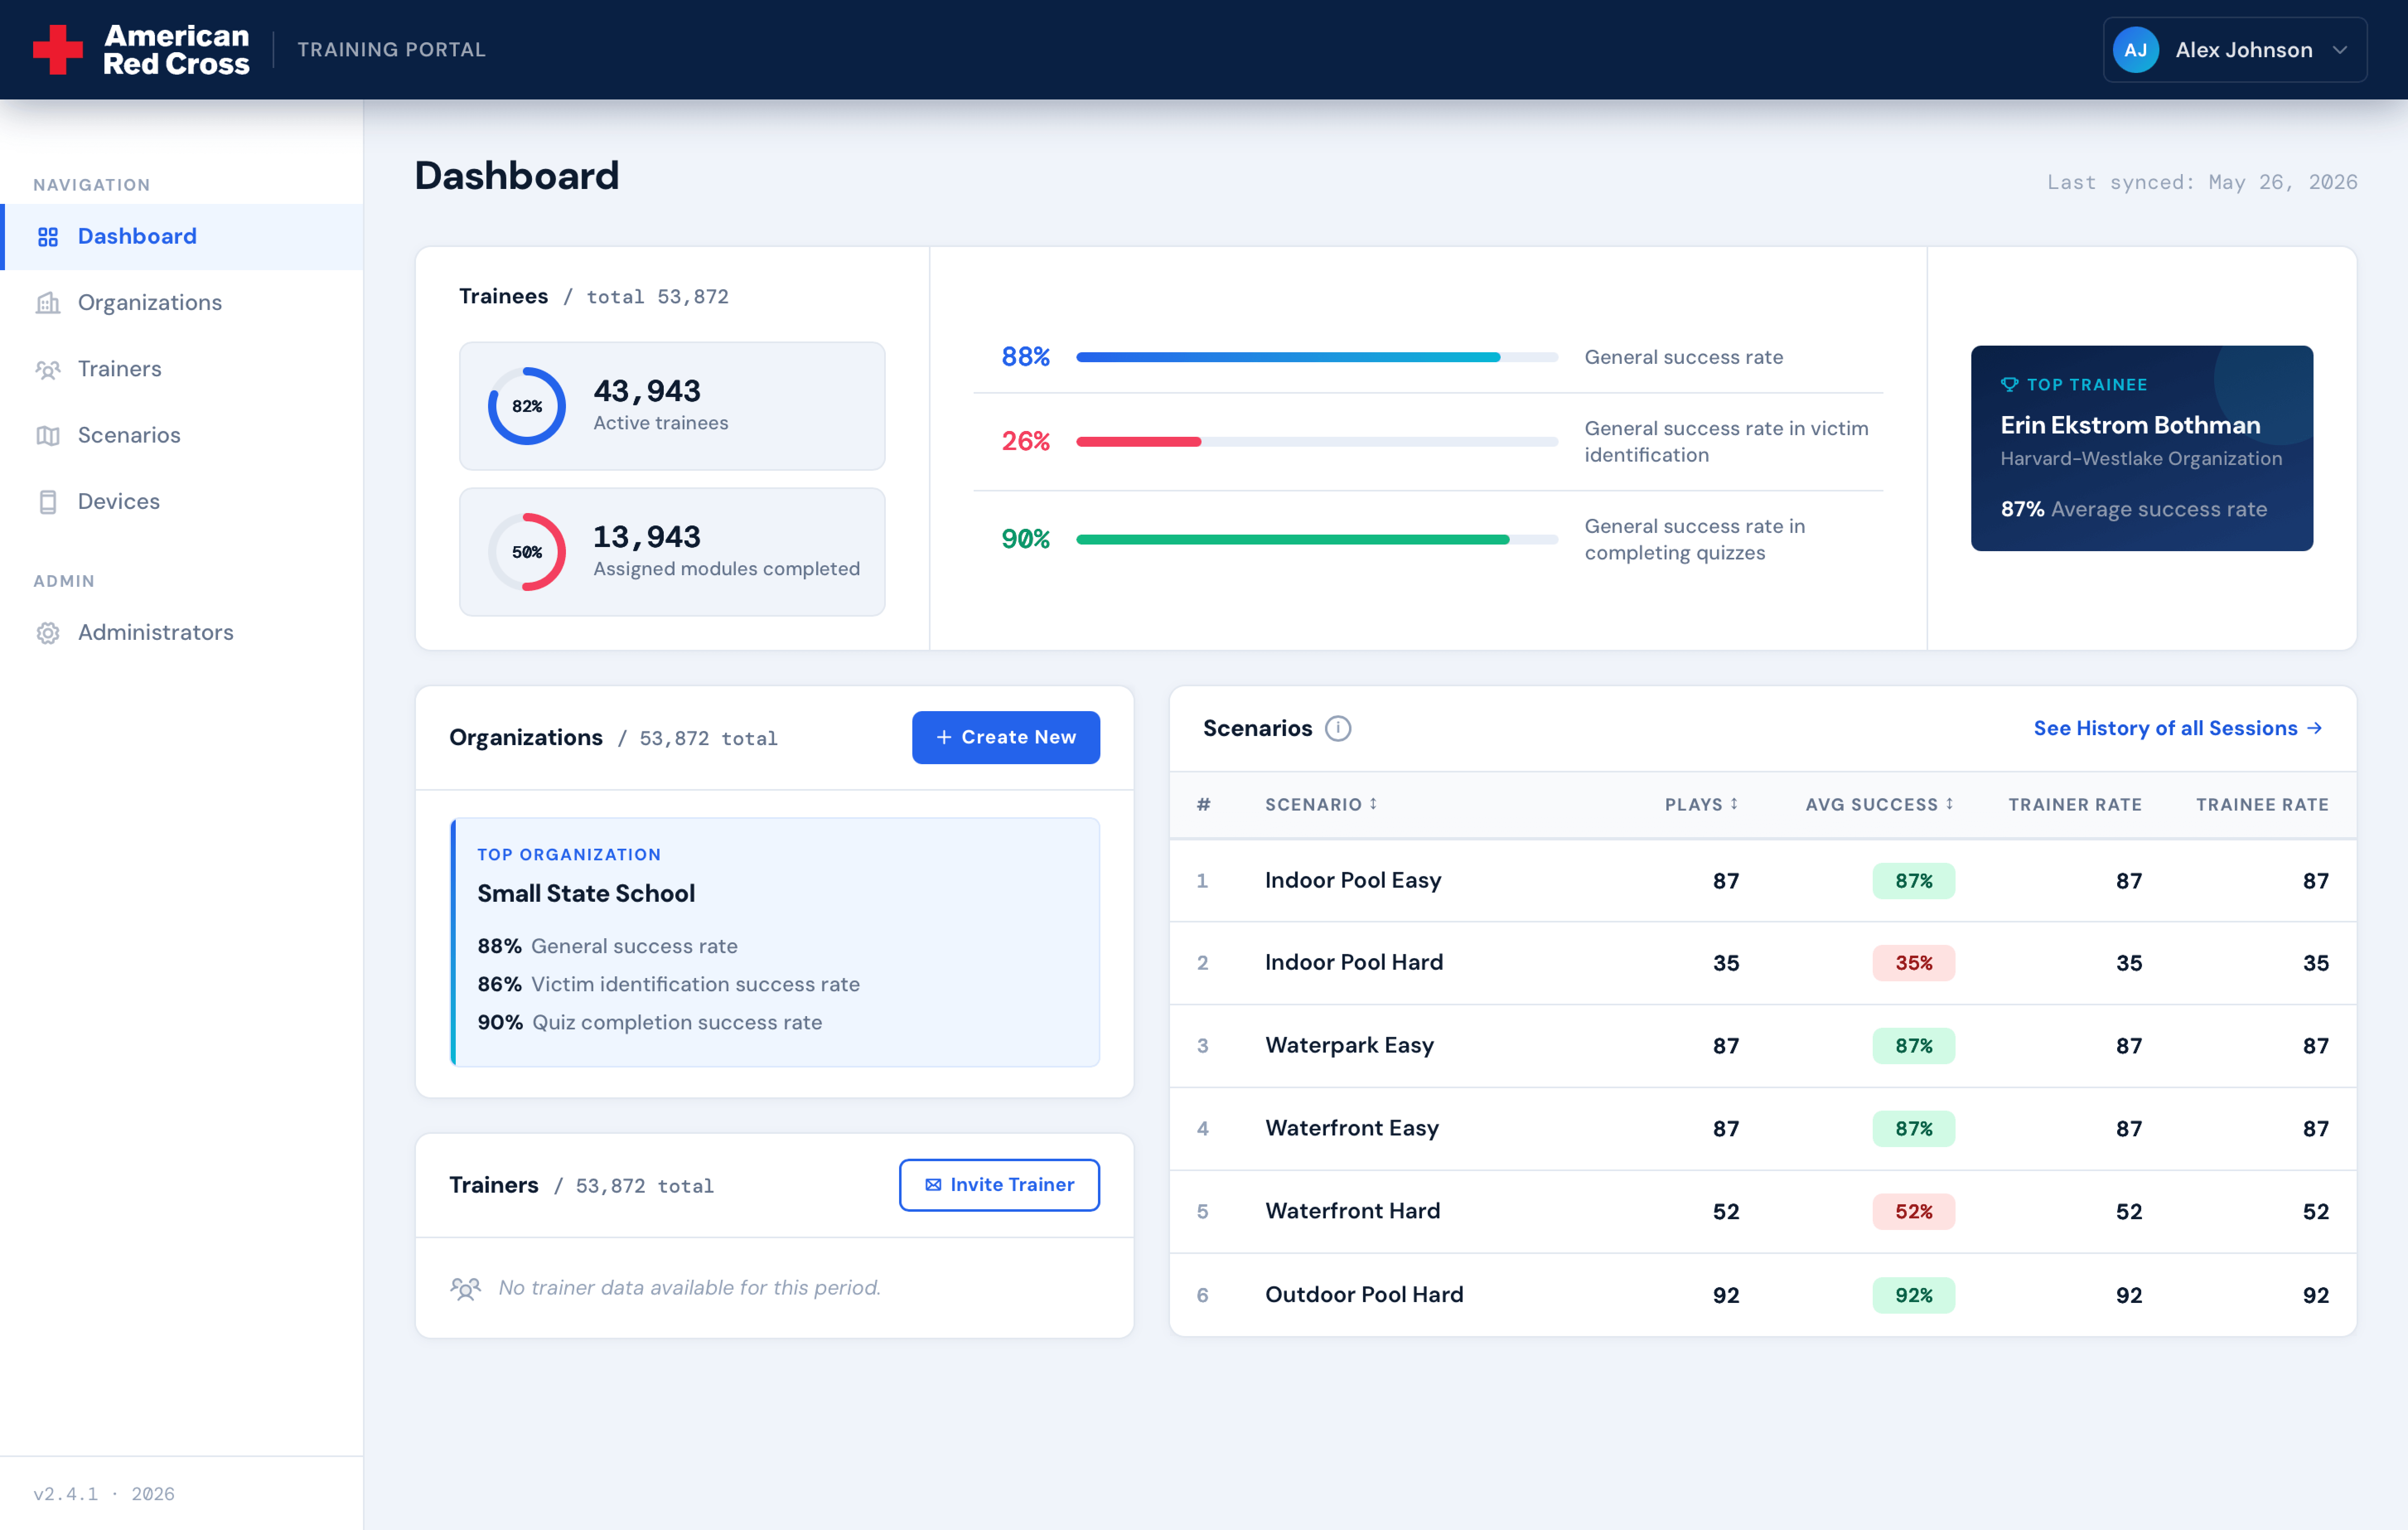
Task: Open Dashboard in the navigation
Action: (x=182, y=237)
